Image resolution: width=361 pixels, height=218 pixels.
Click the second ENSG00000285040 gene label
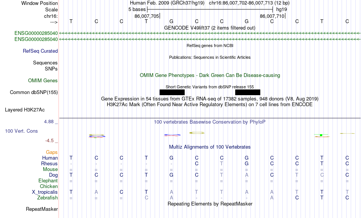(x=36, y=39)
